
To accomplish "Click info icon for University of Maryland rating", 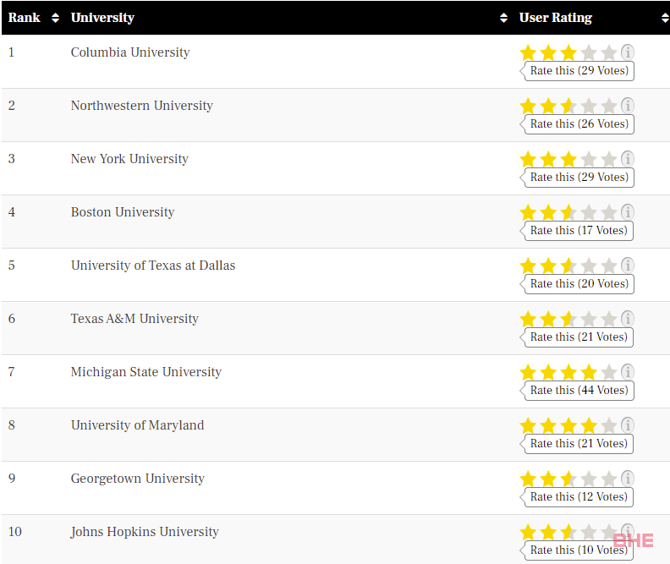I will click(x=627, y=425).
